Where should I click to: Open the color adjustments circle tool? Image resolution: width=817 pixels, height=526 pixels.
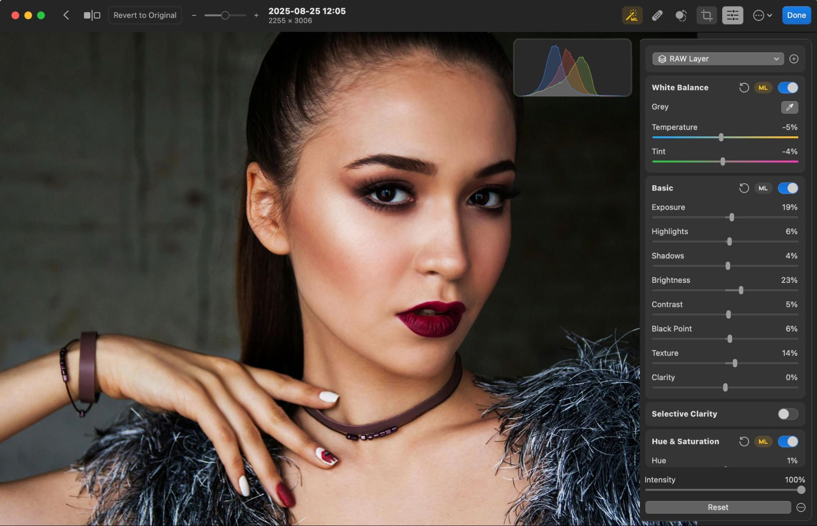[x=681, y=16]
